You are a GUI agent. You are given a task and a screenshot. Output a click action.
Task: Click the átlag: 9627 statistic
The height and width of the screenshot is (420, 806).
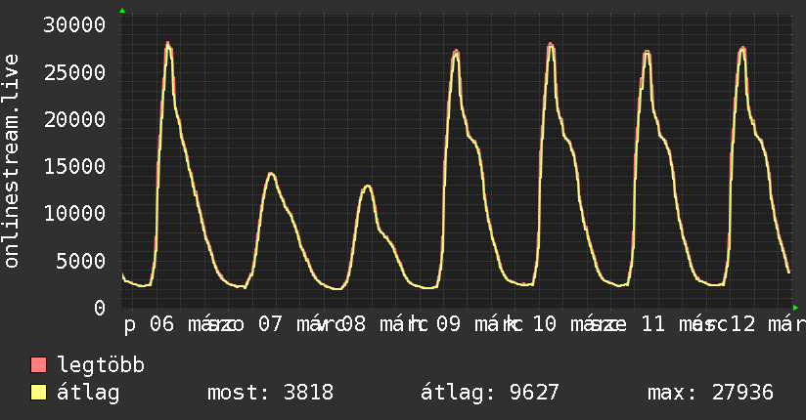489,393
